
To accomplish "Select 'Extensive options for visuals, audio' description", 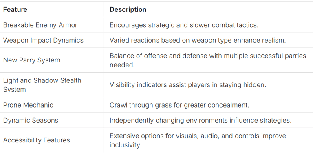I will pos(198,140).
